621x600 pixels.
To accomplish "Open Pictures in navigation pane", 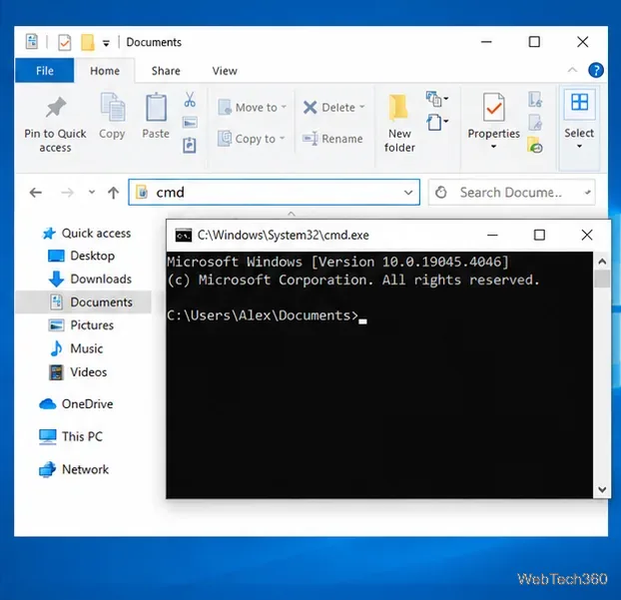I will point(81,325).
